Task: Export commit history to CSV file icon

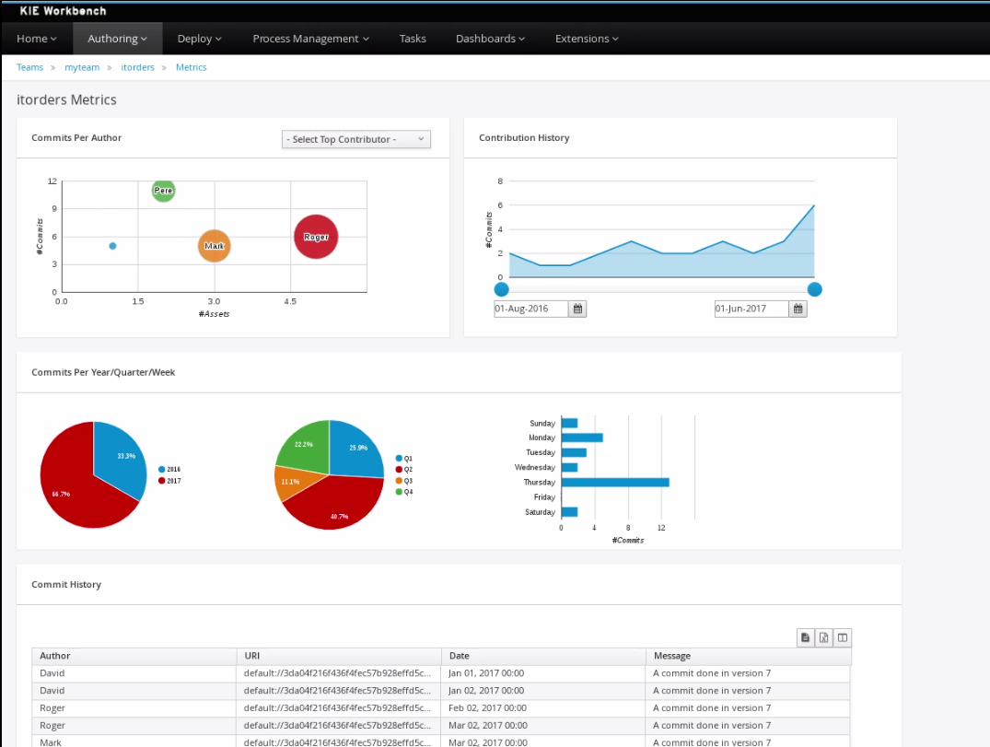Action: (x=806, y=637)
